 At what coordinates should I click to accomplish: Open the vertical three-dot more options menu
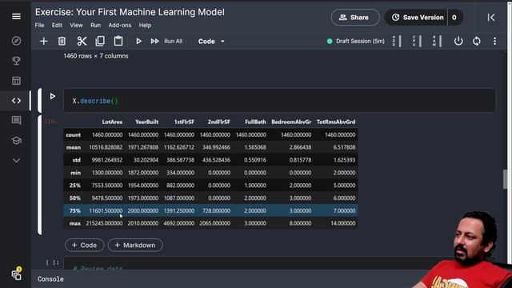pos(494,41)
